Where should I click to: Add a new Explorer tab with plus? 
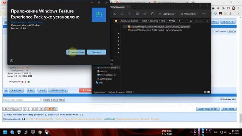point(135,7)
